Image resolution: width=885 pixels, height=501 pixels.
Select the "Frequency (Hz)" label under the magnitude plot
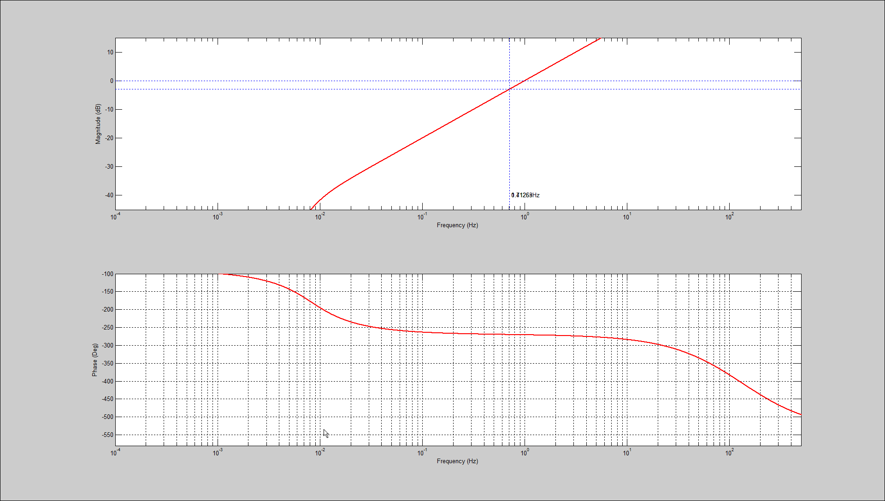point(457,225)
